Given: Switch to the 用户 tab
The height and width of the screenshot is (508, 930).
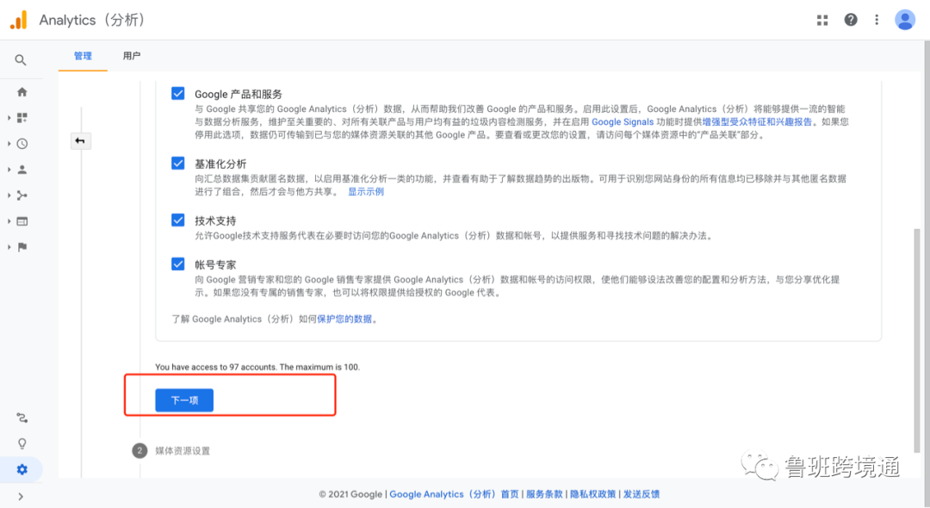Looking at the screenshot, I should pyautogui.click(x=131, y=55).
